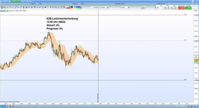199x108 pixels.
Task: Collapse the order panel arrow handle
Action: [156, 8]
